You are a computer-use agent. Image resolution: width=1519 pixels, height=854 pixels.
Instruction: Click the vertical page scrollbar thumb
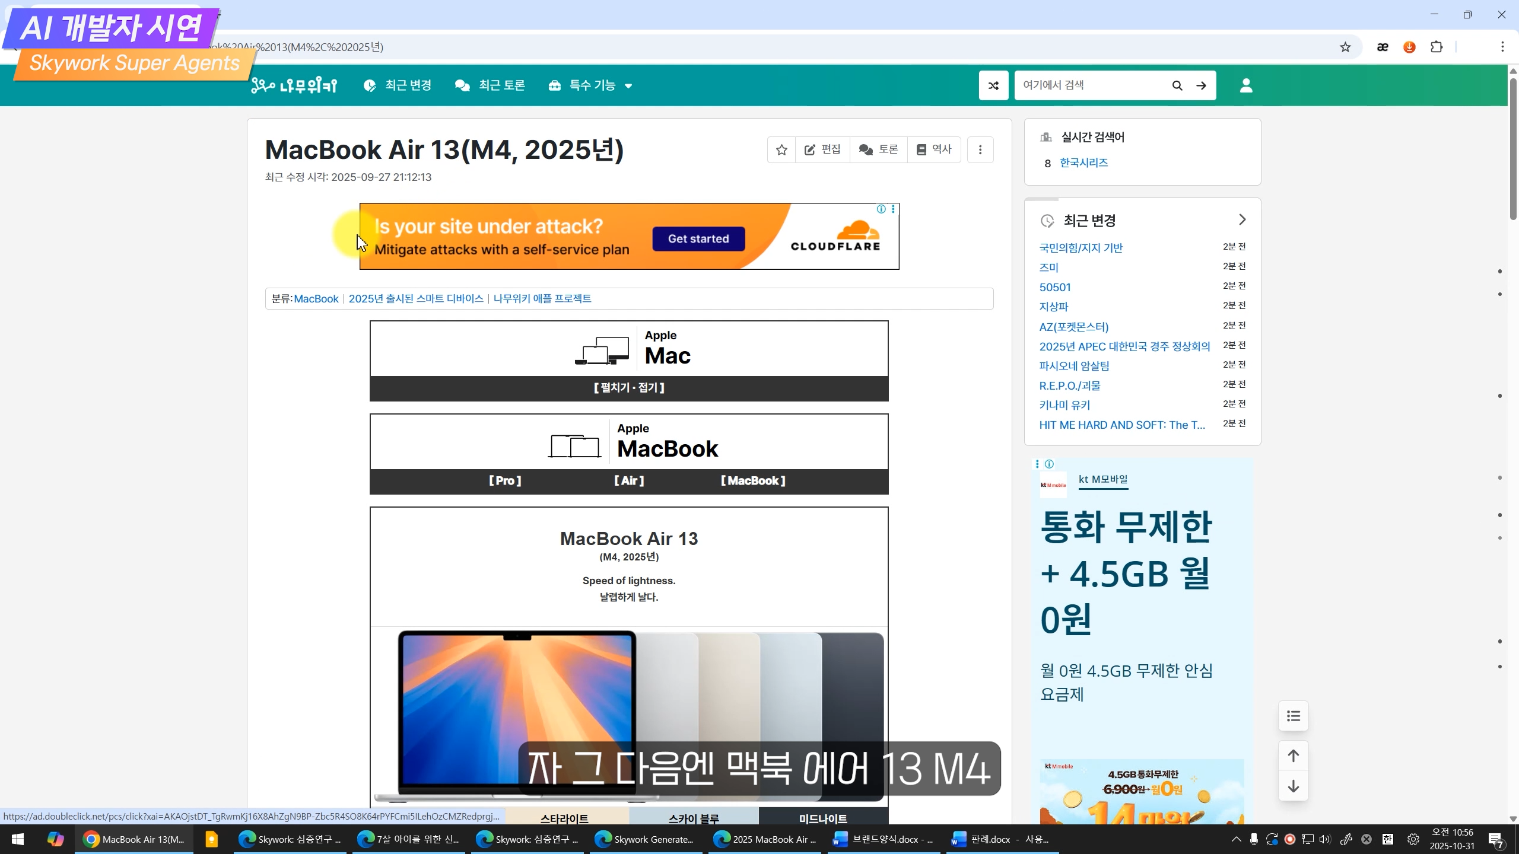click(1513, 148)
